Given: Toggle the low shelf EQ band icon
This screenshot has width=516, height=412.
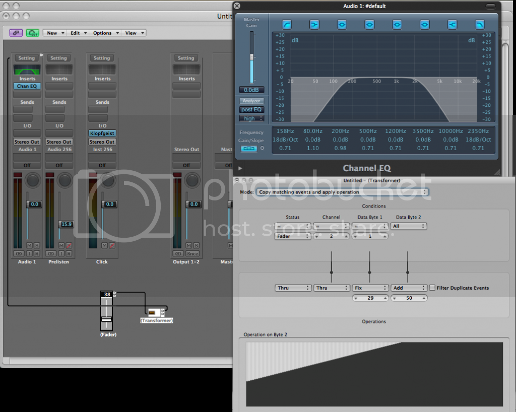Looking at the screenshot, I should tap(314, 24).
